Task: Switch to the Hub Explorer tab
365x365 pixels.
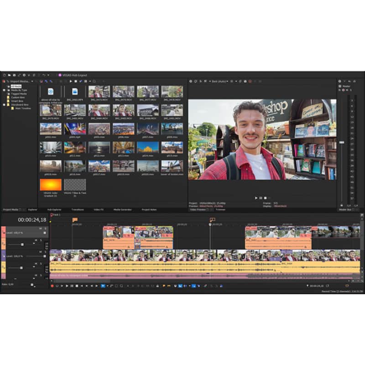Action: tap(54, 210)
